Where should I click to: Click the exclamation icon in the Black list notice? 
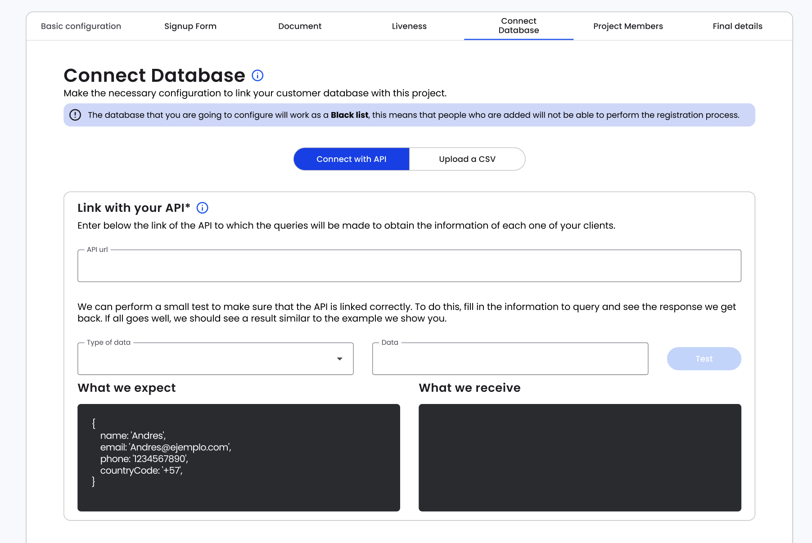coord(75,115)
